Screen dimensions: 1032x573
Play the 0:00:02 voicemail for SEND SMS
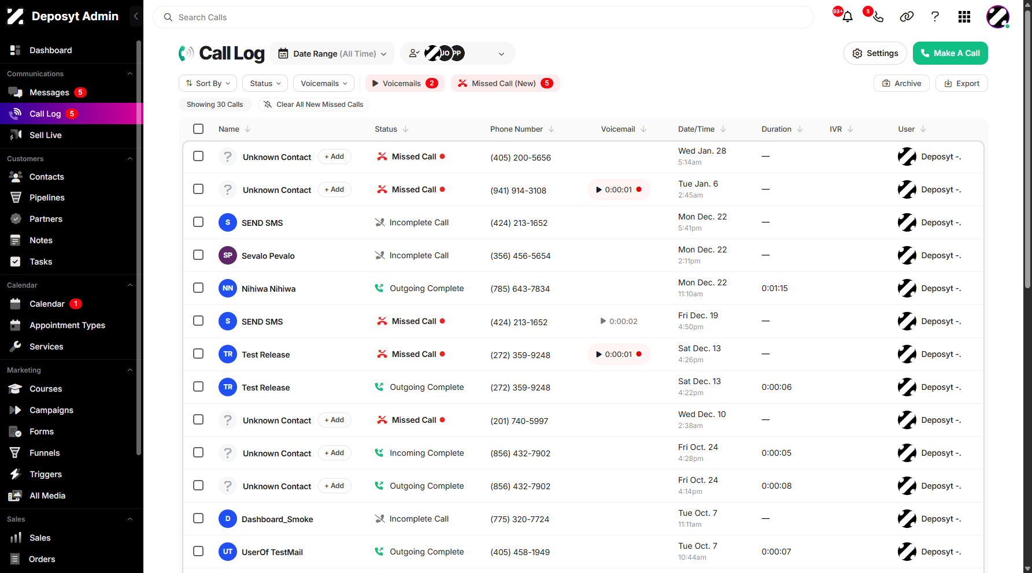[x=619, y=321]
